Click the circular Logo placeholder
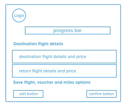The image size is (126, 105). coord(19,15)
